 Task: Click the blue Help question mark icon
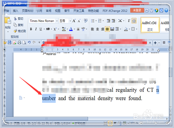click(x=166, y=10)
